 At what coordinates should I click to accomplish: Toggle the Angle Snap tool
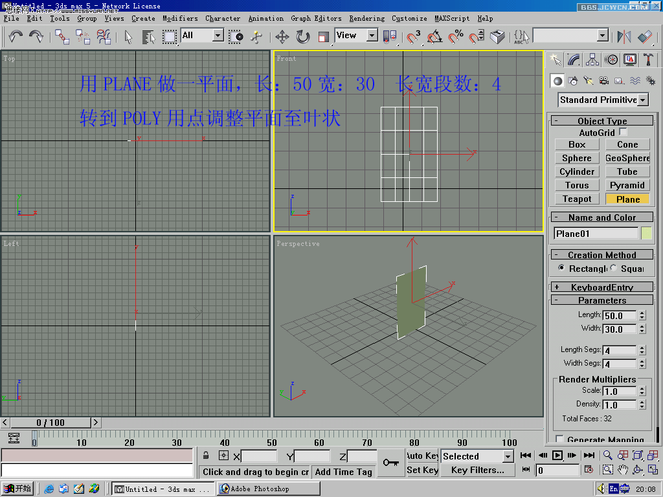point(434,36)
